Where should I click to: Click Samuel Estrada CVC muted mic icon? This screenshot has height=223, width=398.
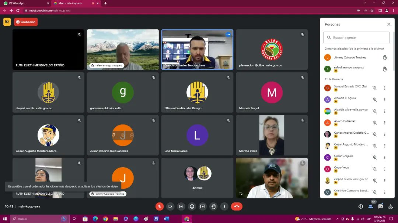(x=375, y=88)
